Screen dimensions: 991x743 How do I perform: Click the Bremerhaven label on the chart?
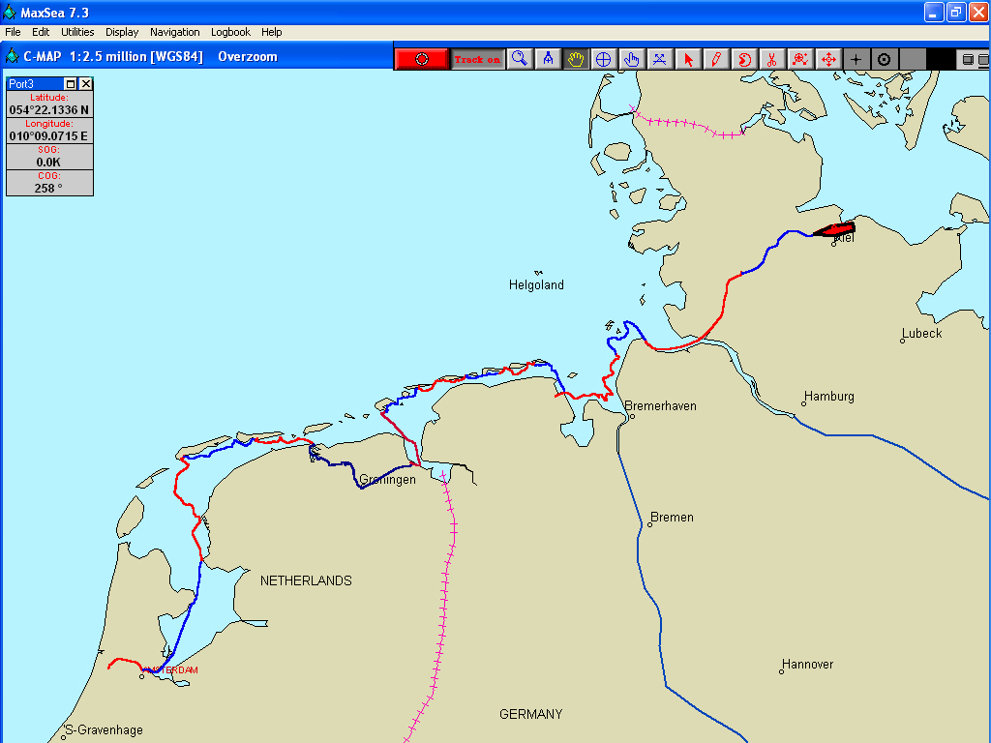(x=660, y=406)
